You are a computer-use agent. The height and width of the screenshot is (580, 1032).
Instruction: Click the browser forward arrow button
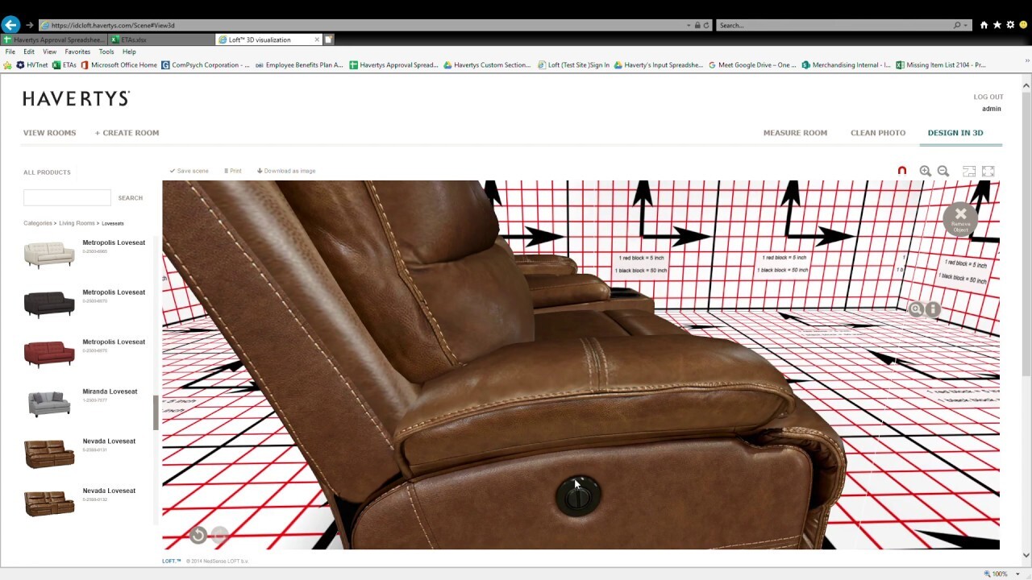coord(30,25)
